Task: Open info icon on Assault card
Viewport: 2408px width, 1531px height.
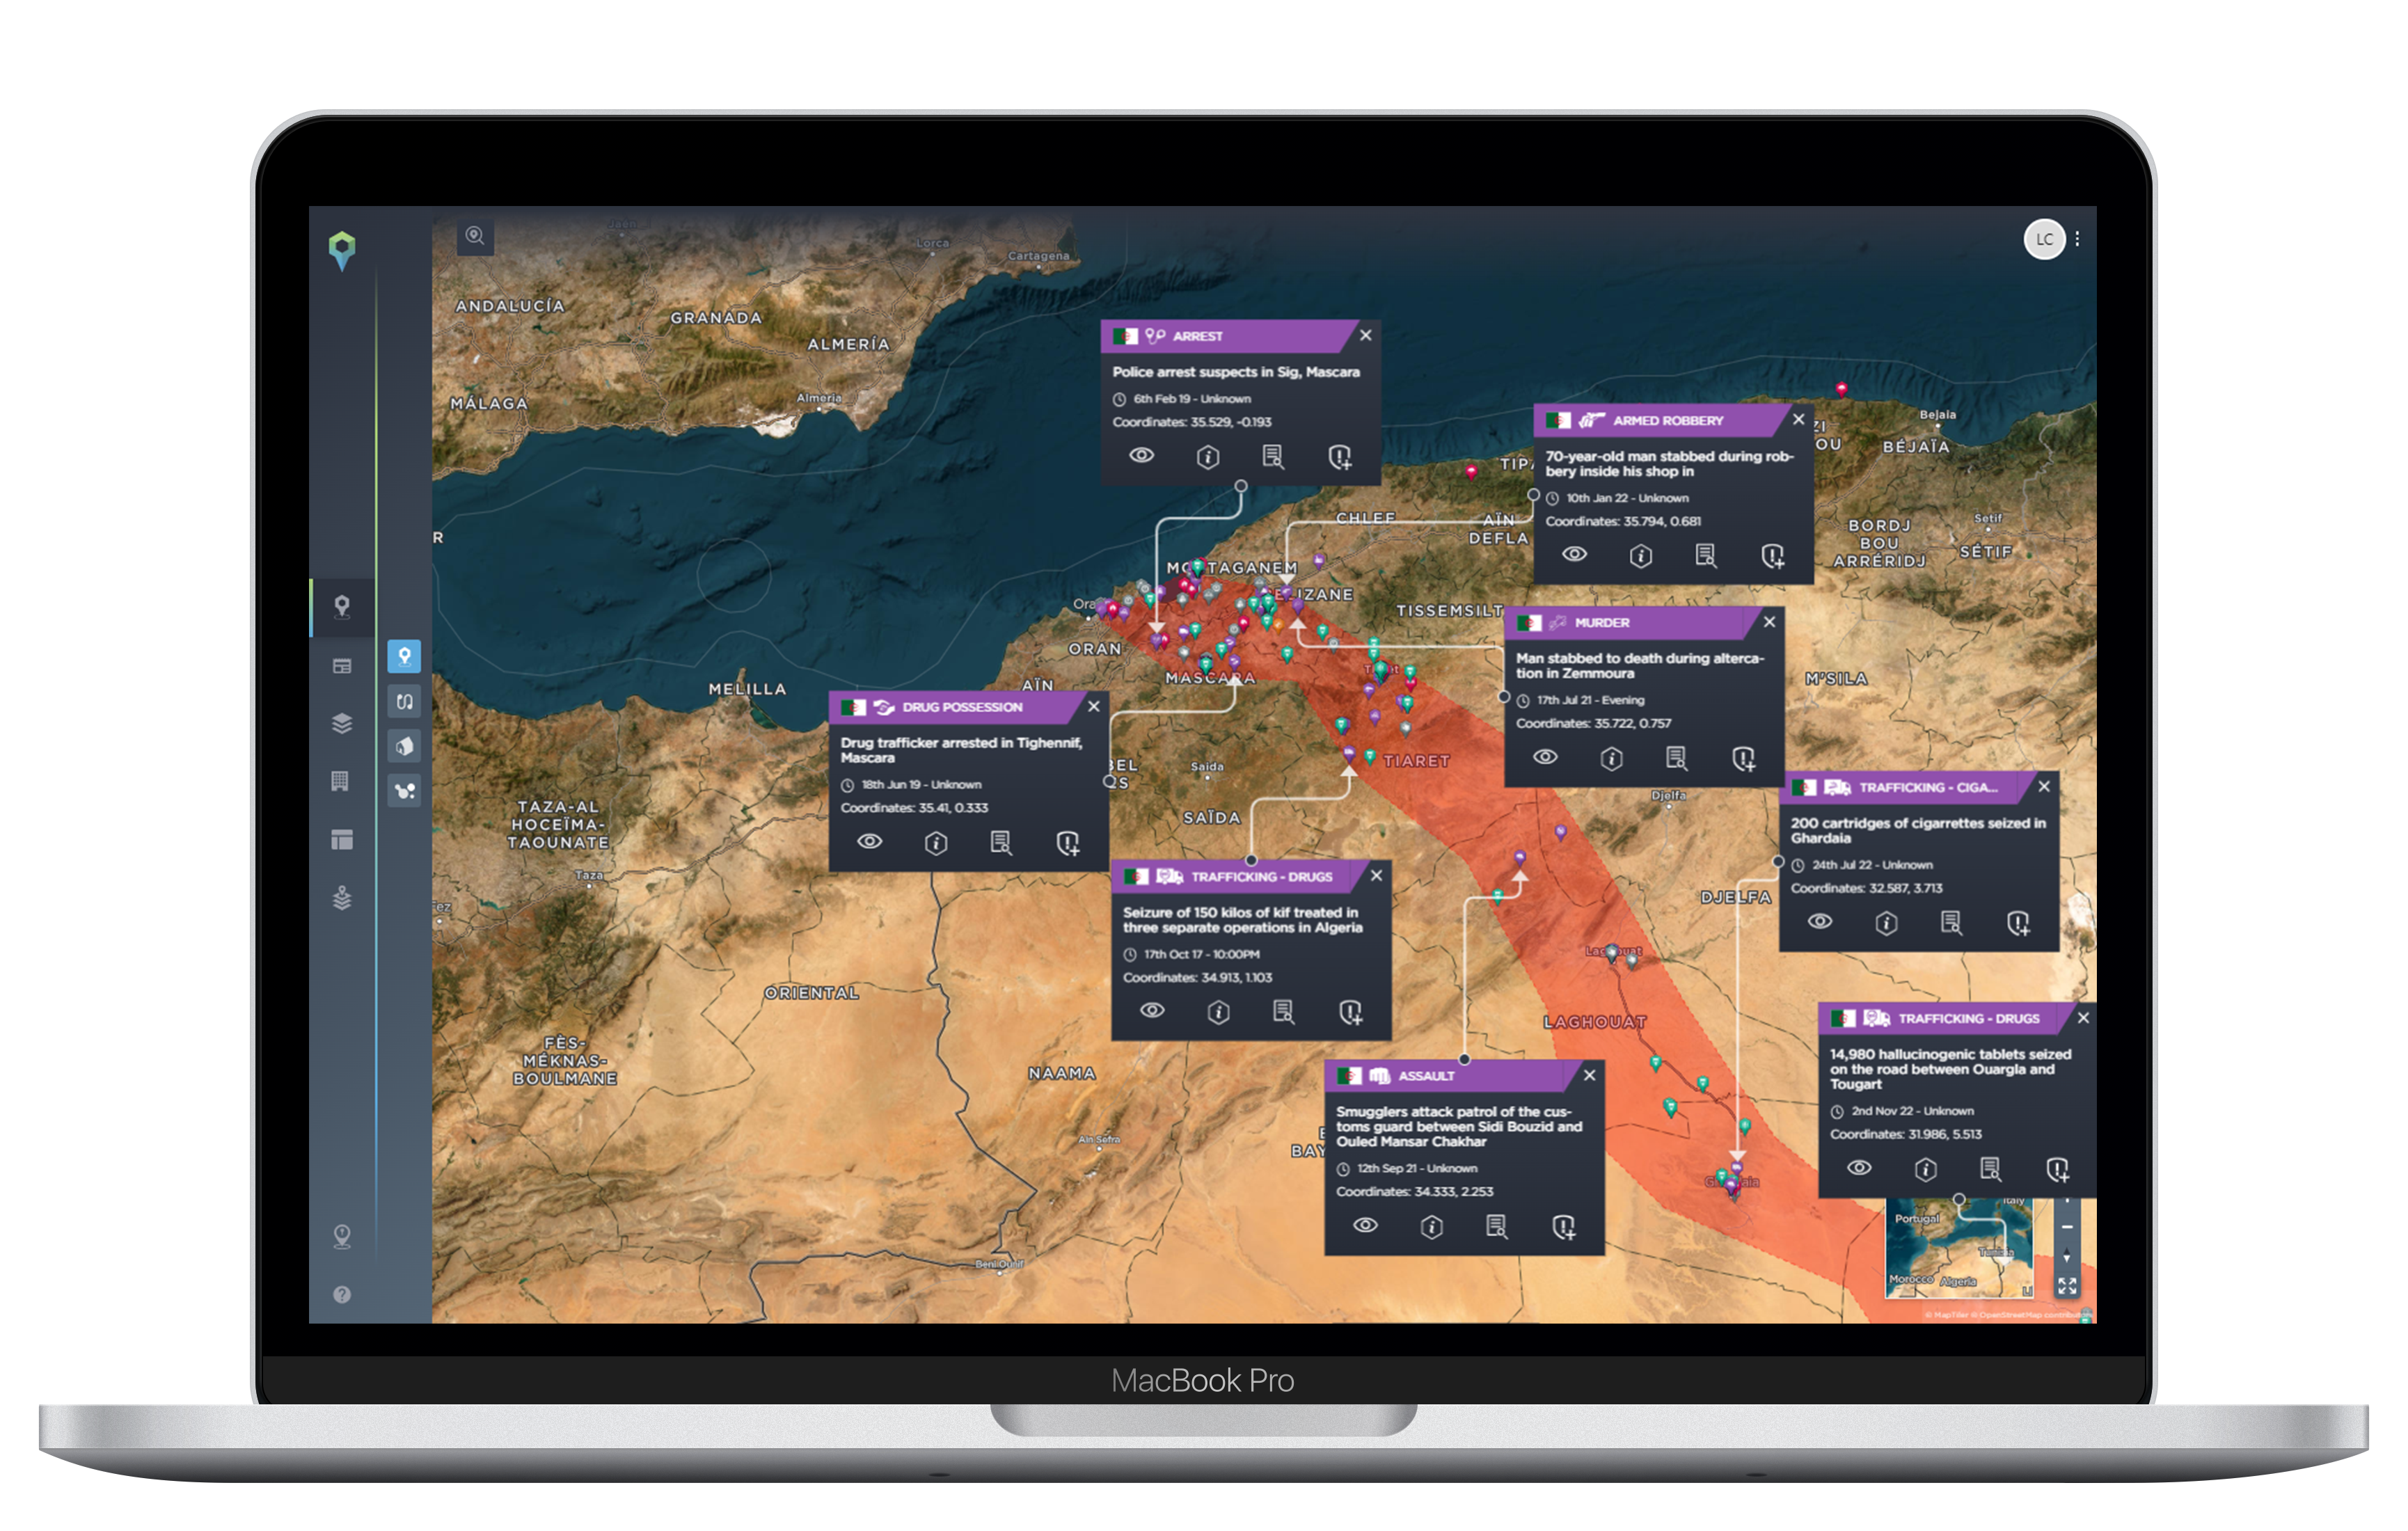Action: 1432,1227
